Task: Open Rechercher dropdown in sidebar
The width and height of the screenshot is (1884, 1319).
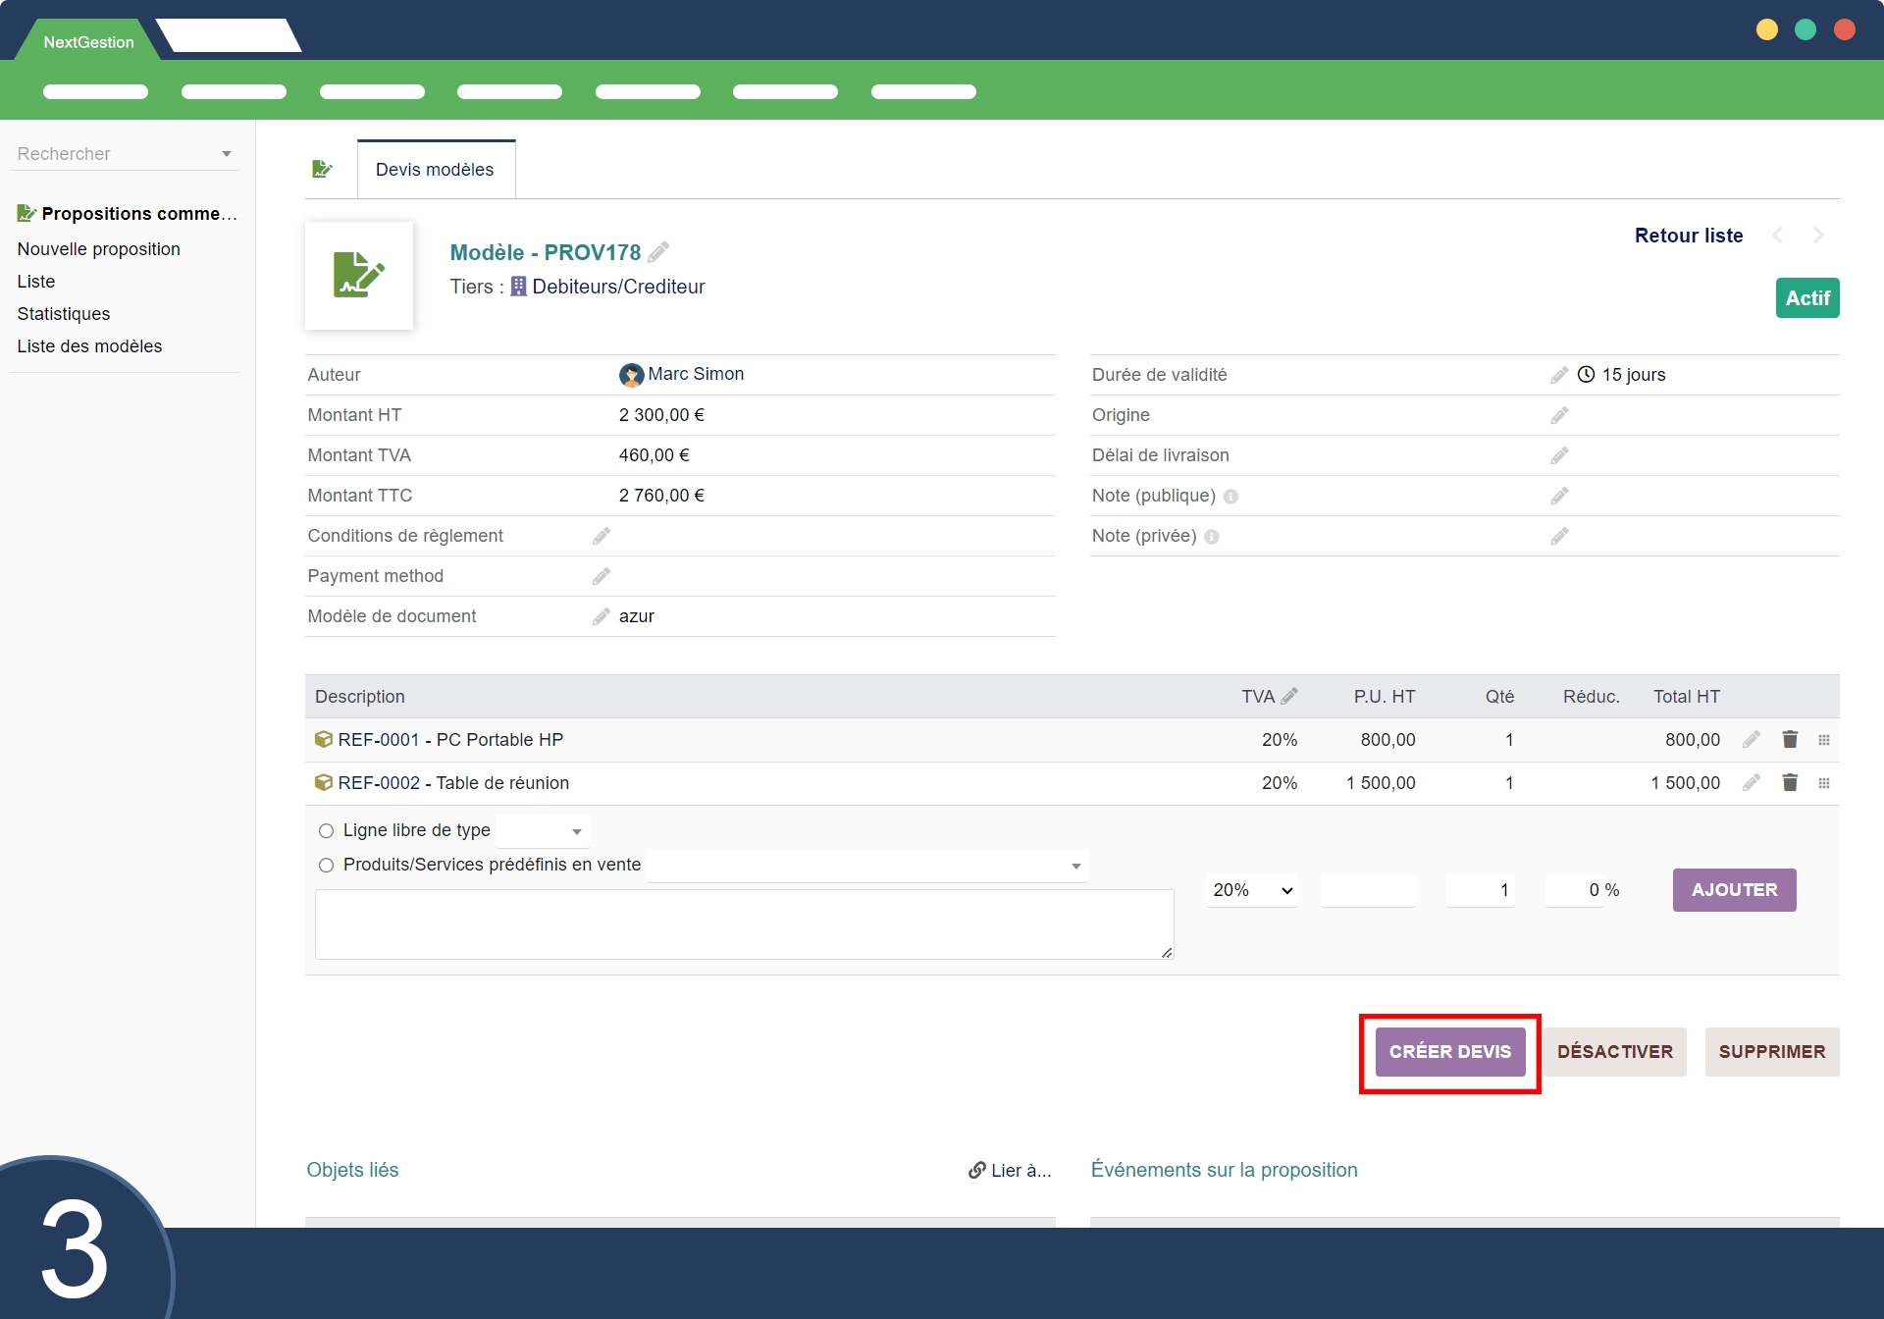Action: coord(125,154)
